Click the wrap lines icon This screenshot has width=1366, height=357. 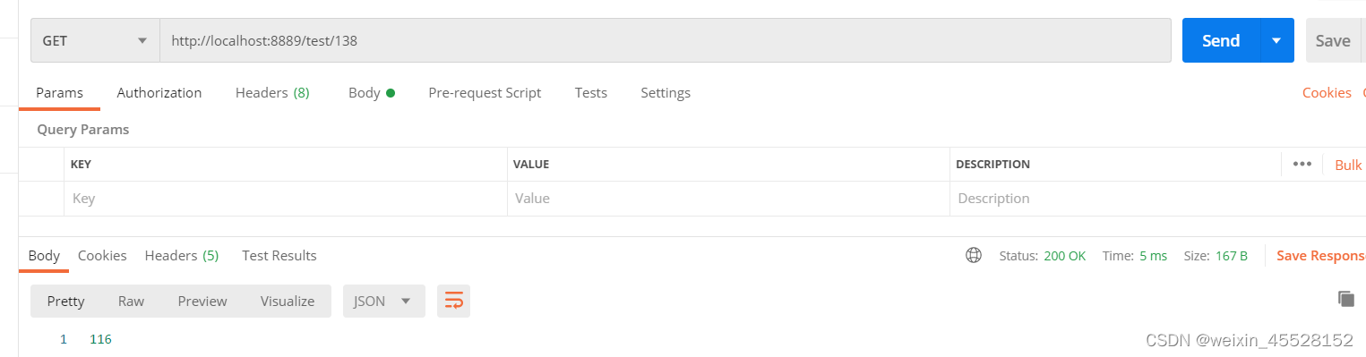(453, 302)
